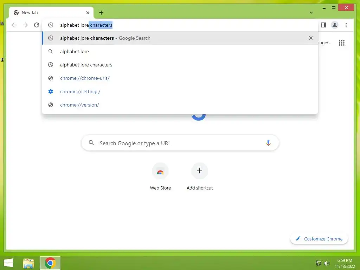
Task: Open the Windows Start button
Action: pos(8,263)
